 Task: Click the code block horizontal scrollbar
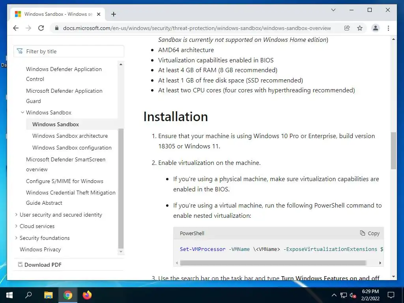pos(273,263)
